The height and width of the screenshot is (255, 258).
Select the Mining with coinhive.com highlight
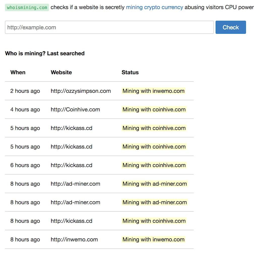[x=154, y=109]
